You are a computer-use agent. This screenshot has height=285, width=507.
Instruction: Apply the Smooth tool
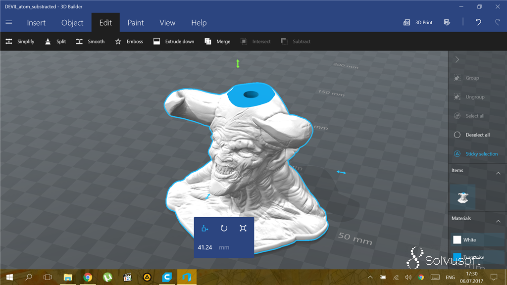[90, 42]
